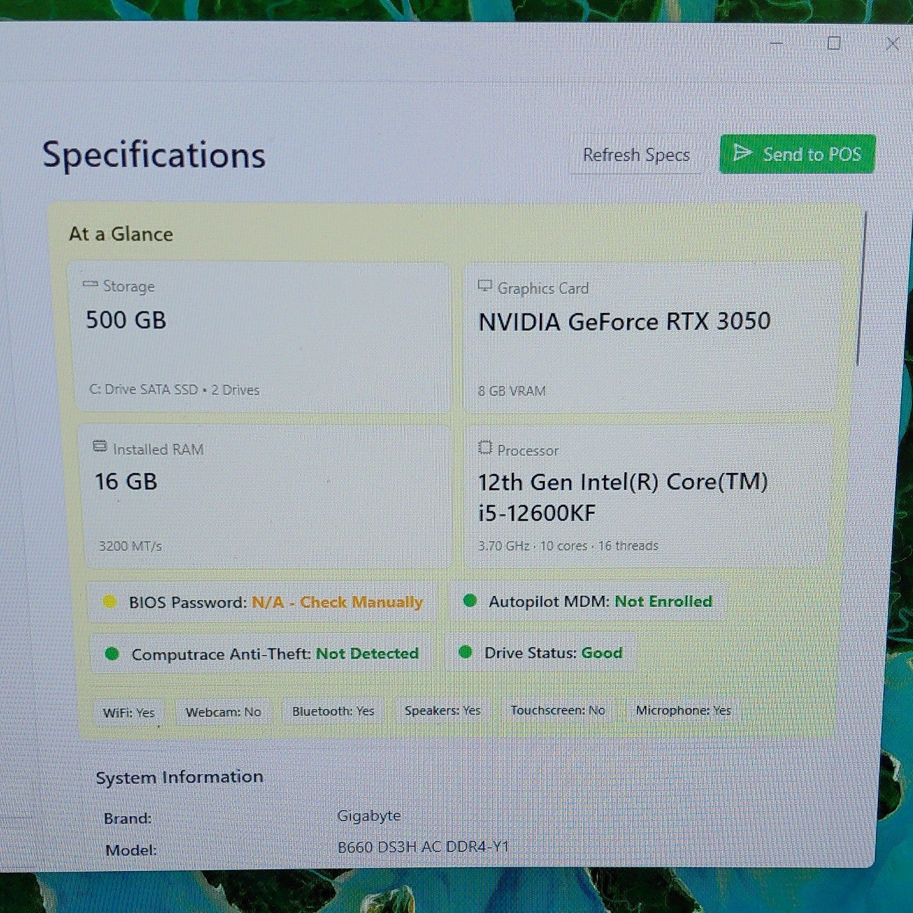The image size is (913, 913).
Task: Click the yellow BIOS Password status dot
Action: [110, 602]
